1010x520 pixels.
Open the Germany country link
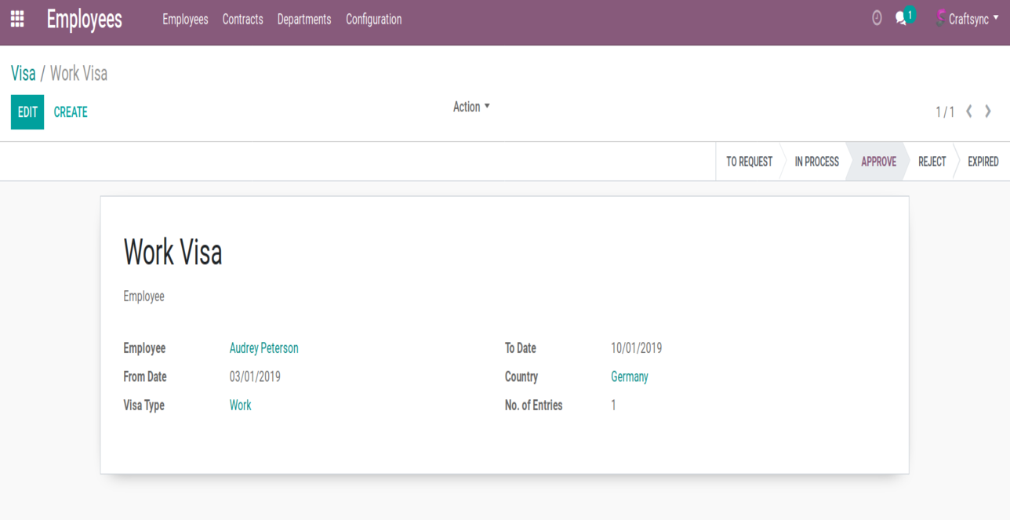tap(629, 376)
